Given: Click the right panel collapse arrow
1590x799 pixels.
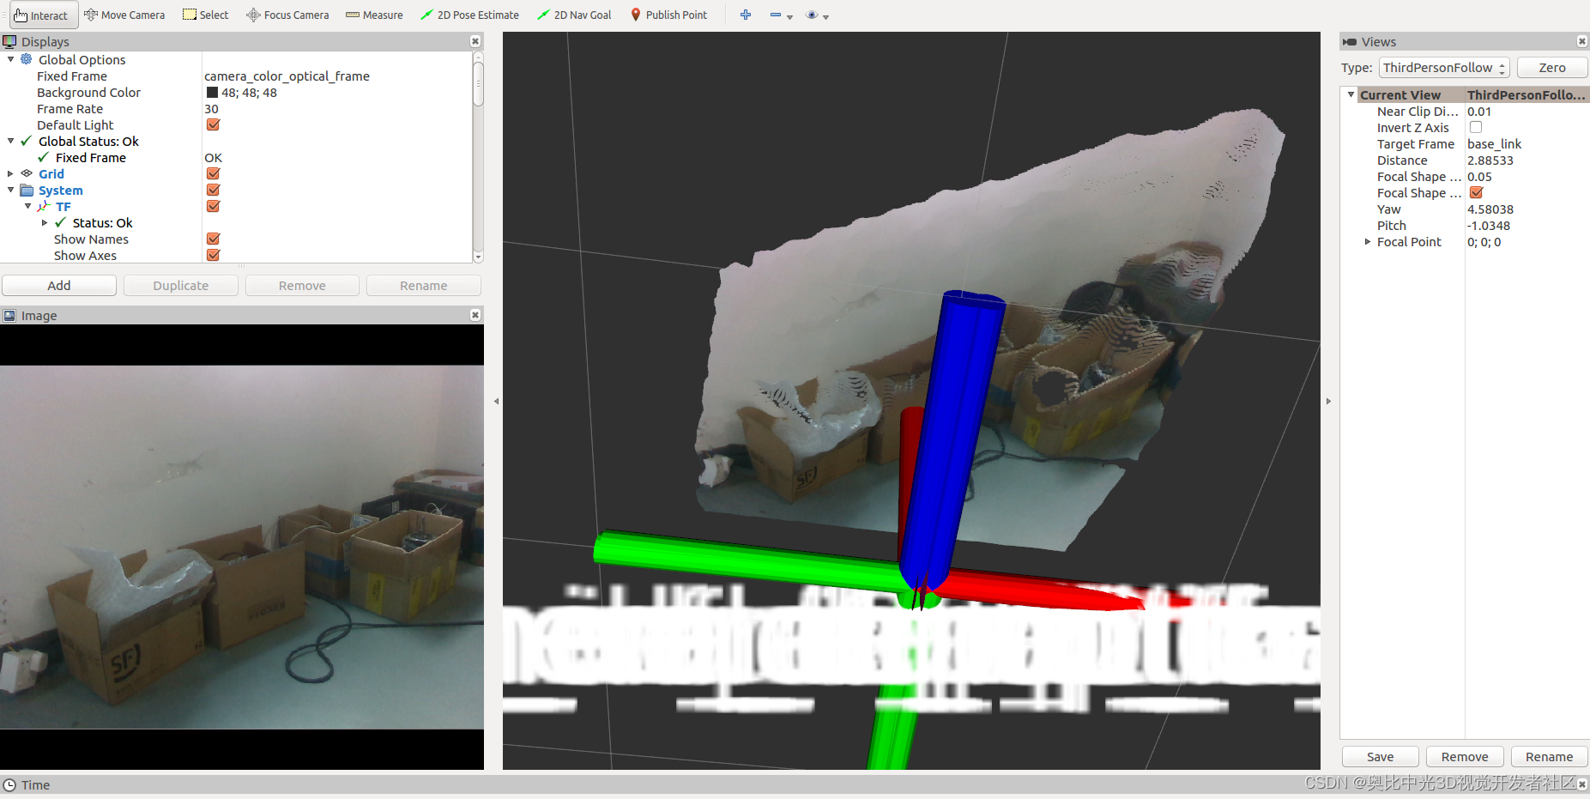Looking at the screenshot, I should tap(1328, 401).
